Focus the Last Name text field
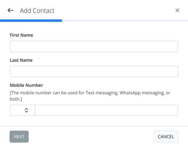 pos(94,71)
